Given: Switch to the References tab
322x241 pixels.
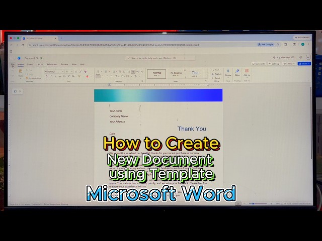Looking at the screenshot, I should coord(52,64).
